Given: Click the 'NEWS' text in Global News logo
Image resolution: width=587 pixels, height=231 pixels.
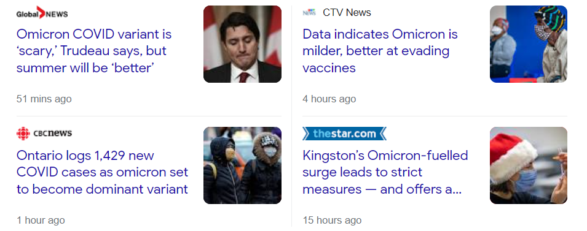Looking at the screenshot, I should point(57,14).
